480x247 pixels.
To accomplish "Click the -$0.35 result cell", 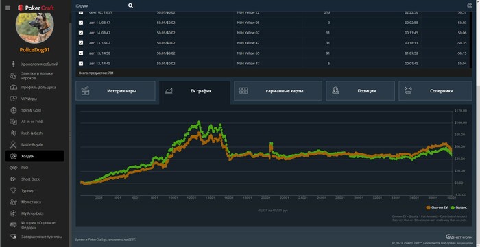I will pos(461,43).
